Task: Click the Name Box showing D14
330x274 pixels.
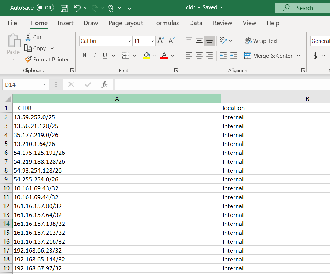Action: pyautogui.click(x=22, y=84)
